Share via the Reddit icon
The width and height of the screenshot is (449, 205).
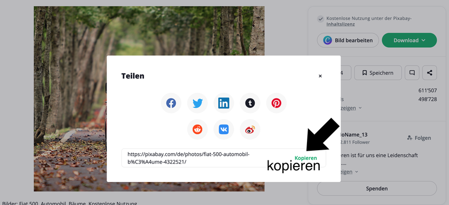(x=197, y=130)
